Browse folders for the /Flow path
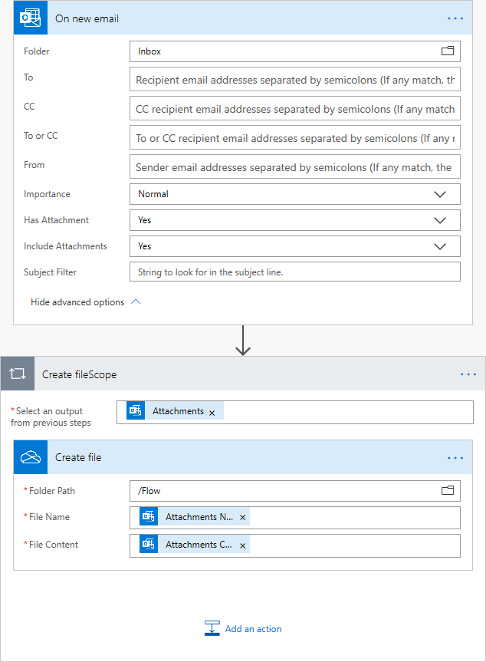 click(x=447, y=490)
